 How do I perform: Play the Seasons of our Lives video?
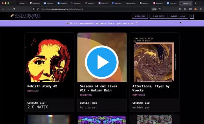(102, 62)
